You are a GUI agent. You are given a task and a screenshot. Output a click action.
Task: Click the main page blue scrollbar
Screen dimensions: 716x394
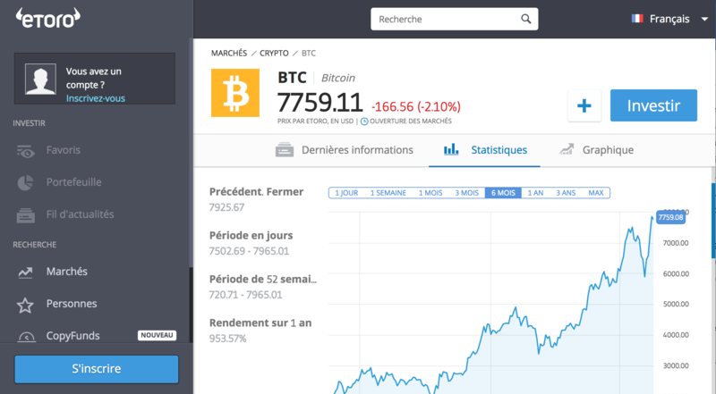click(713, 222)
